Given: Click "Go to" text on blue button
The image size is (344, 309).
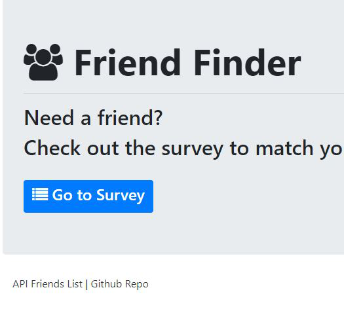Looking at the screenshot, I should pyautogui.click(x=71, y=195).
